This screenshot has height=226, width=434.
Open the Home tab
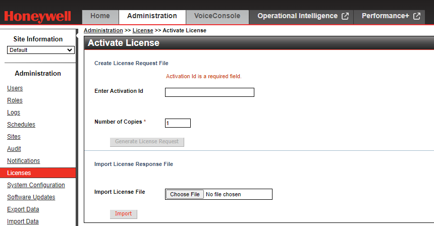coord(100,16)
